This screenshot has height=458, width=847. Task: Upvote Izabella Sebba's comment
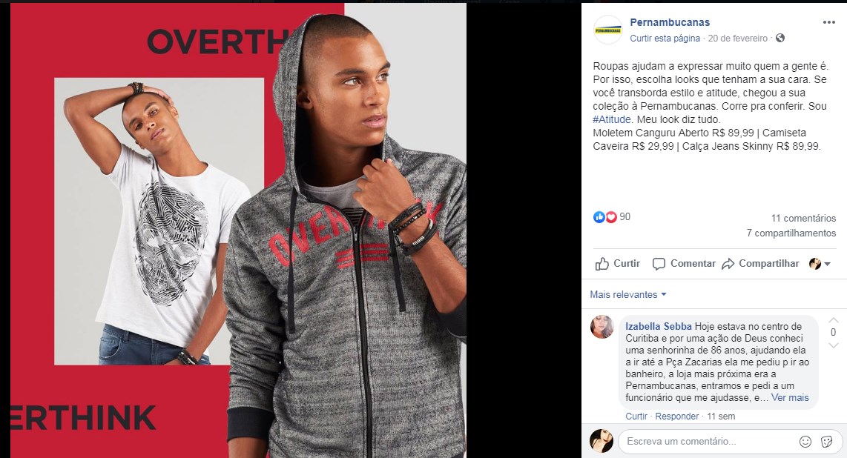coord(834,320)
